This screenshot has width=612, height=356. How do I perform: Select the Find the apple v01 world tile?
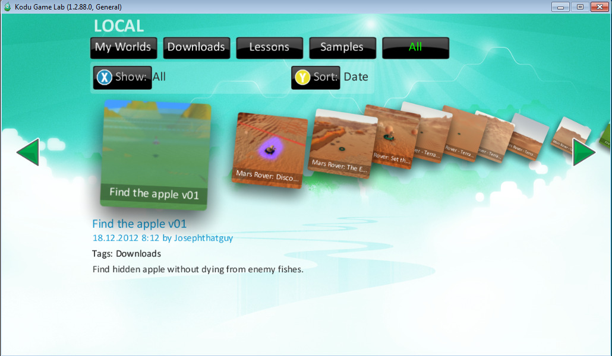[155, 154]
